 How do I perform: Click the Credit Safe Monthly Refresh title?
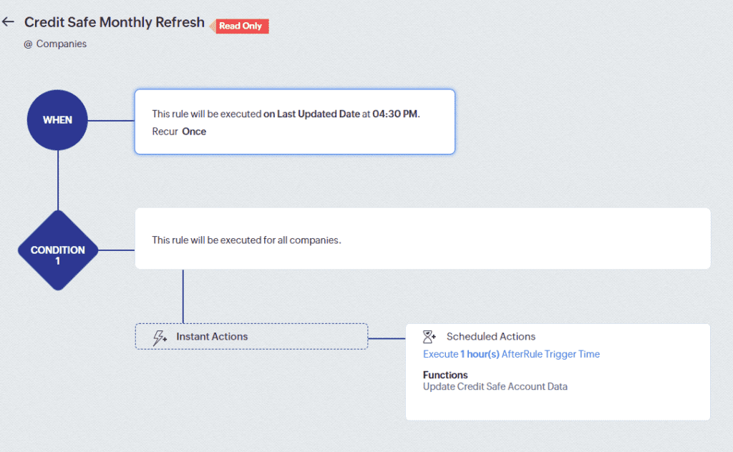click(115, 22)
